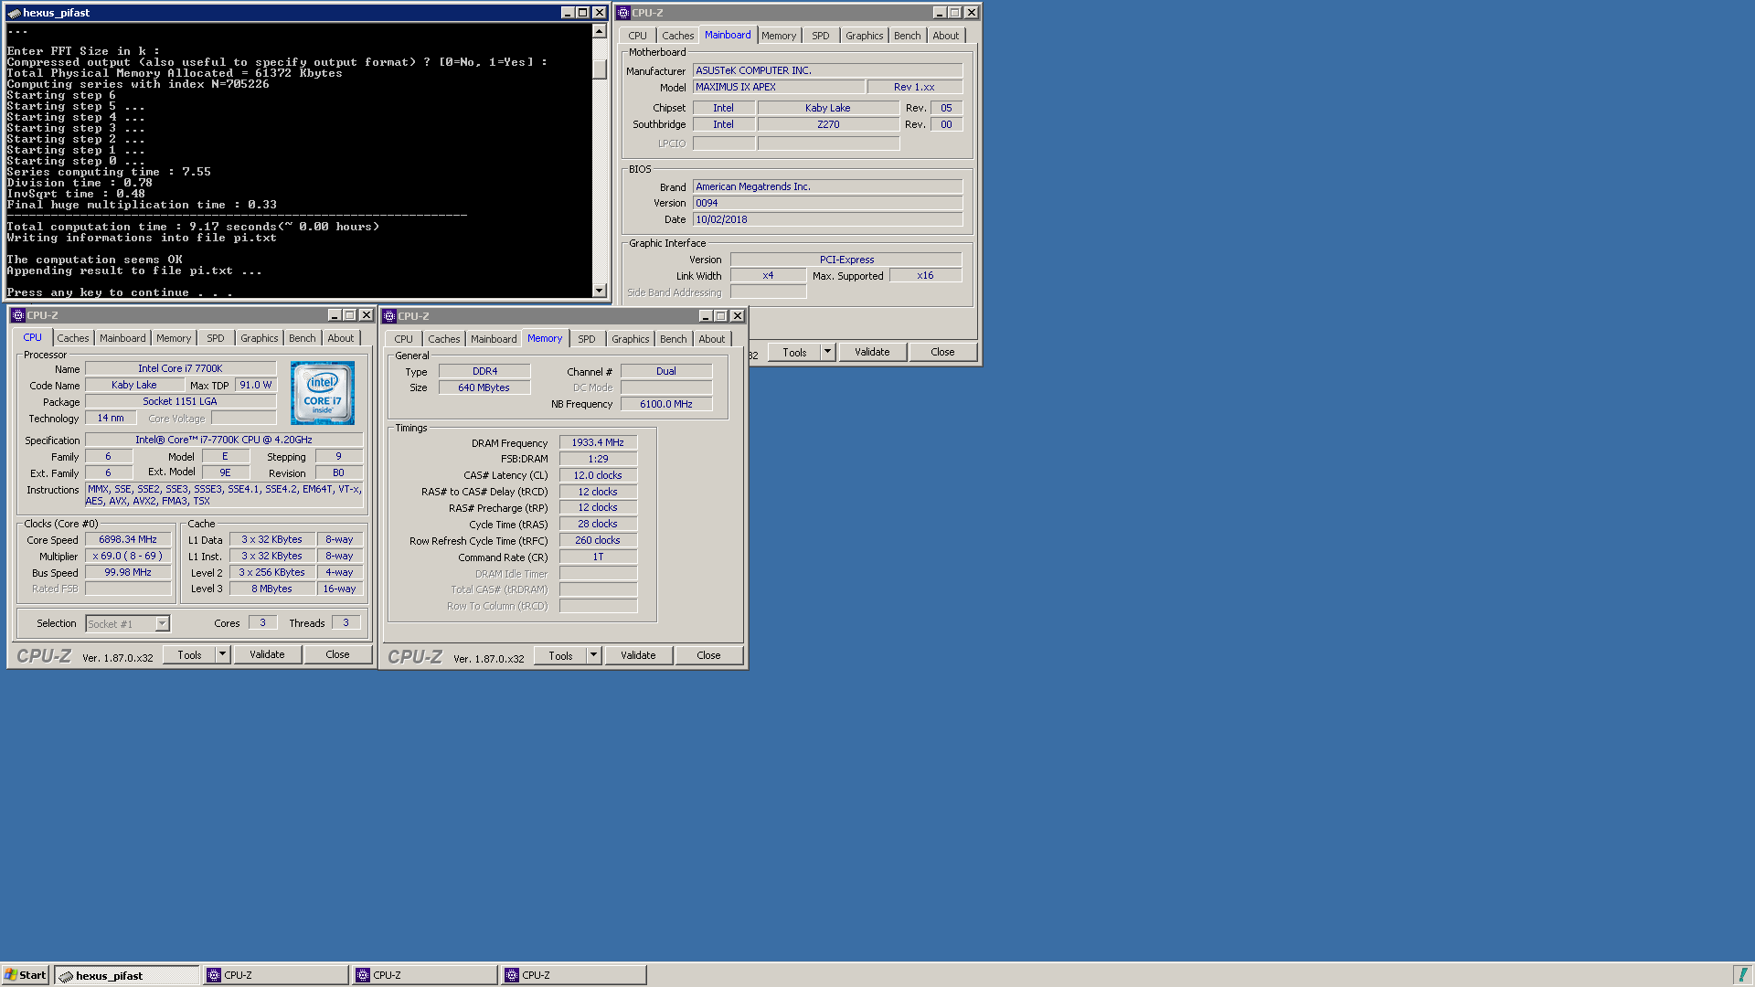Screen dimensions: 1755x987
Task: Switch to hexus_pifast in the taskbar
Action: tap(126, 975)
